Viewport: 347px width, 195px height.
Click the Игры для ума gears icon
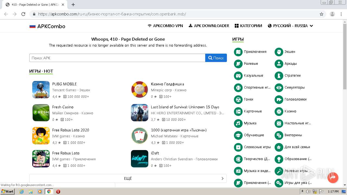click(279, 183)
